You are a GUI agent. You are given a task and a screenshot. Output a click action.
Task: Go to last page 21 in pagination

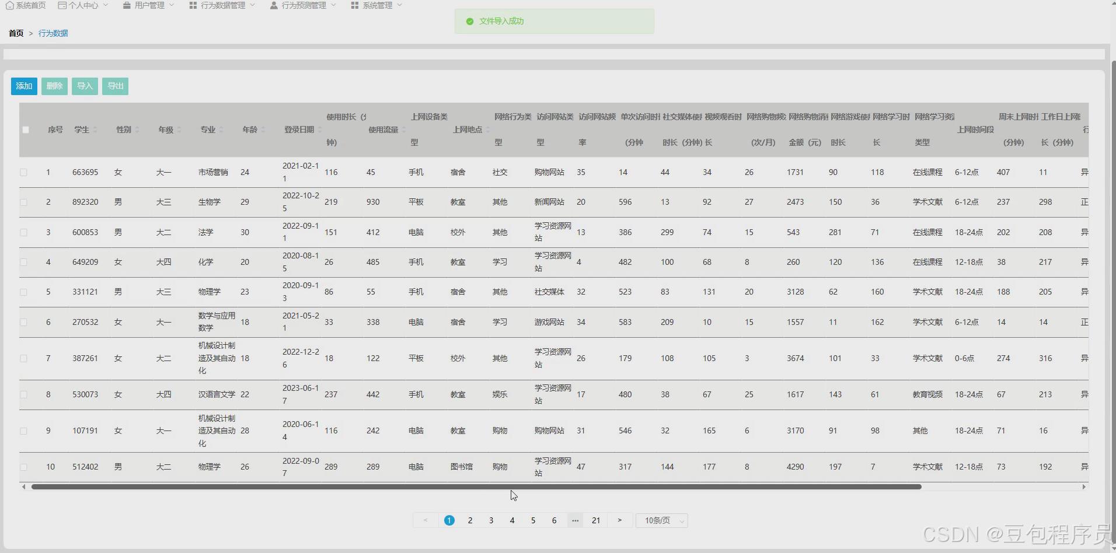[596, 520]
